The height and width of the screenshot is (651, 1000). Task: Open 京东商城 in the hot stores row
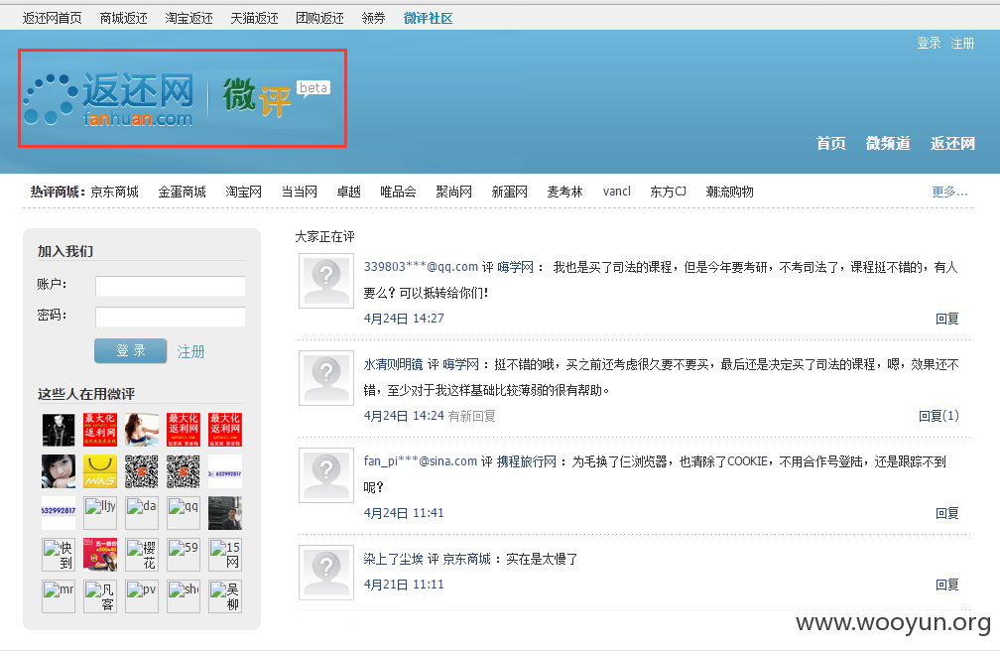click(115, 192)
